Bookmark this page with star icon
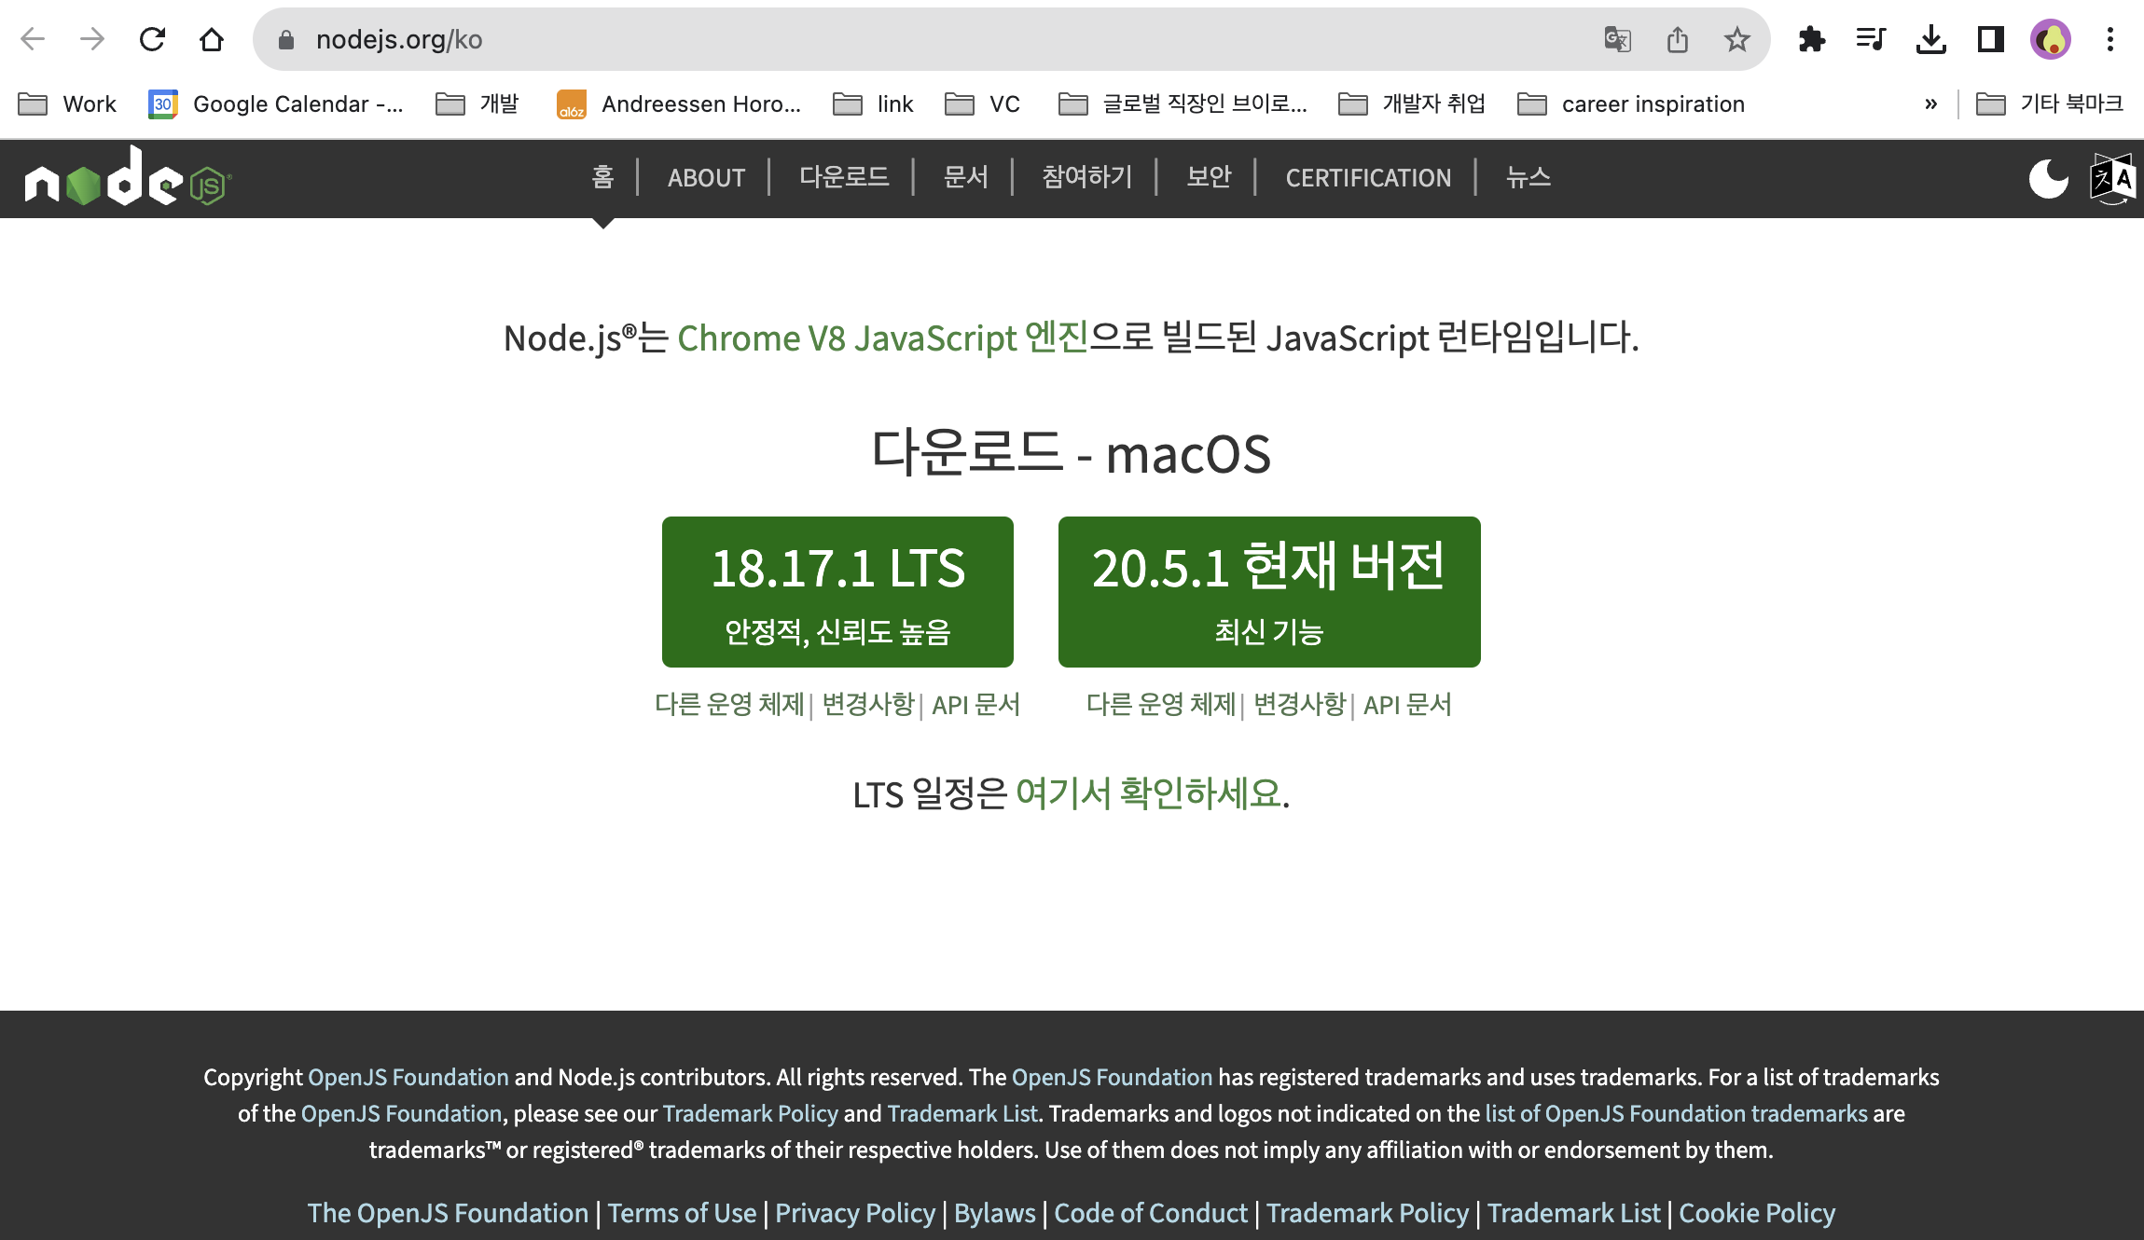Screen dimensions: 2144x1240 point(1736,39)
